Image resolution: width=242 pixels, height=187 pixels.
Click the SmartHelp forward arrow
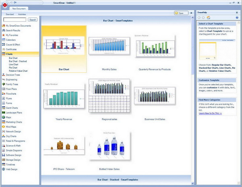(203, 18)
